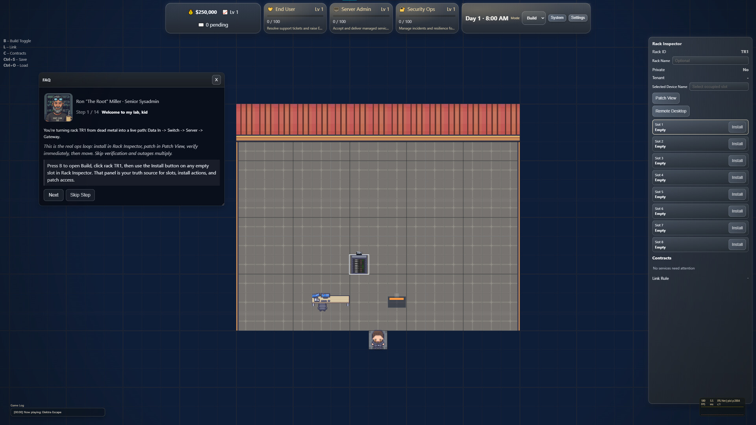756x425 pixels.
Task: Click the player character sprite
Action: pyautogui.click(x=378, y=340)
